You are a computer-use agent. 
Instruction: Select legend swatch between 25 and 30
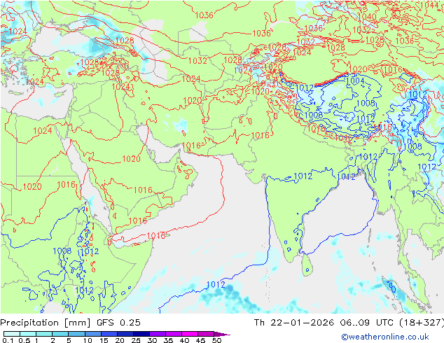click(x=141, y=334)
